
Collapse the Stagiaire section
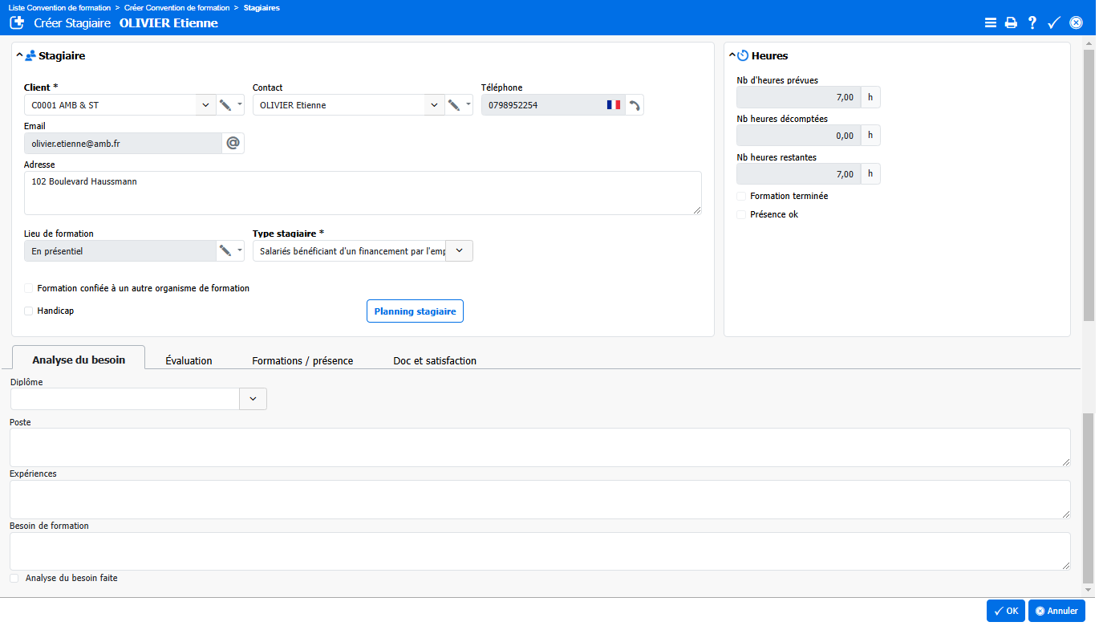pyautogui.click(x=19, y=56)
